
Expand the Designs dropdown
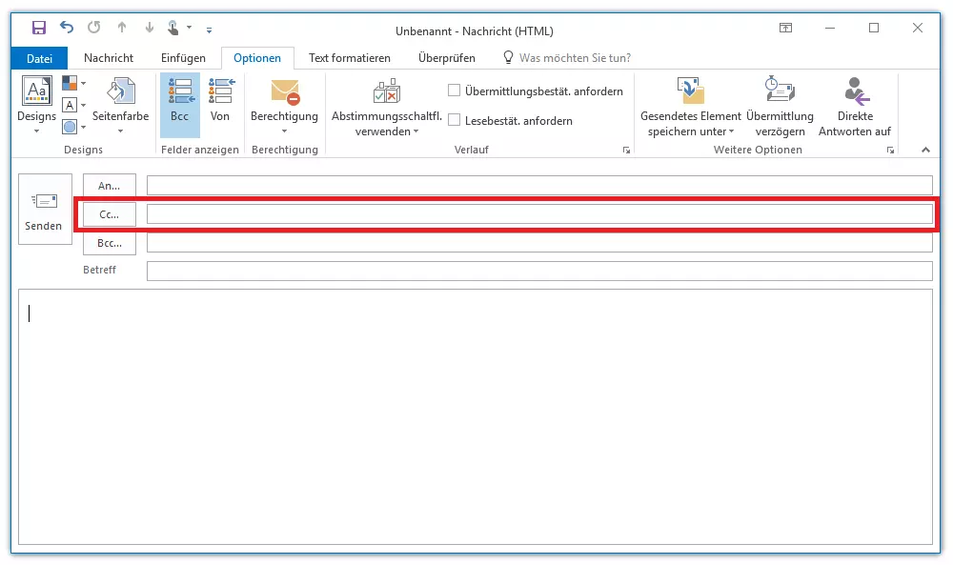tap(36, 106)
